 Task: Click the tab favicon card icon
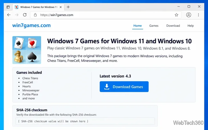click(16, 7)
